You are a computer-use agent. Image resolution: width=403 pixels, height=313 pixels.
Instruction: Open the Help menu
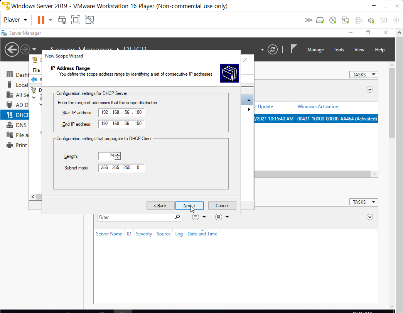click(379, 50)
